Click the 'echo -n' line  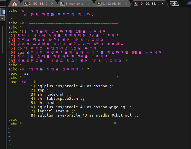tap(49, 69)
